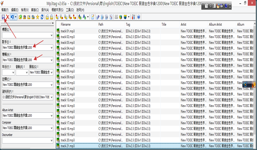Screen dimensions: 257x150
Task: Select the track01.mp3 row
Action: pos(155,31)
